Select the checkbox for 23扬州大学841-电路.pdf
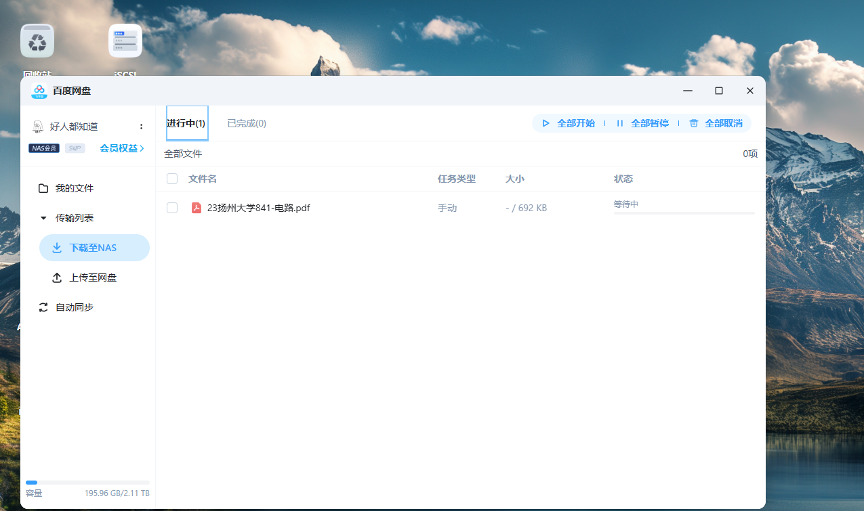Image resolution: width=864 pixels, height=511 pixels. pos(171,207)
